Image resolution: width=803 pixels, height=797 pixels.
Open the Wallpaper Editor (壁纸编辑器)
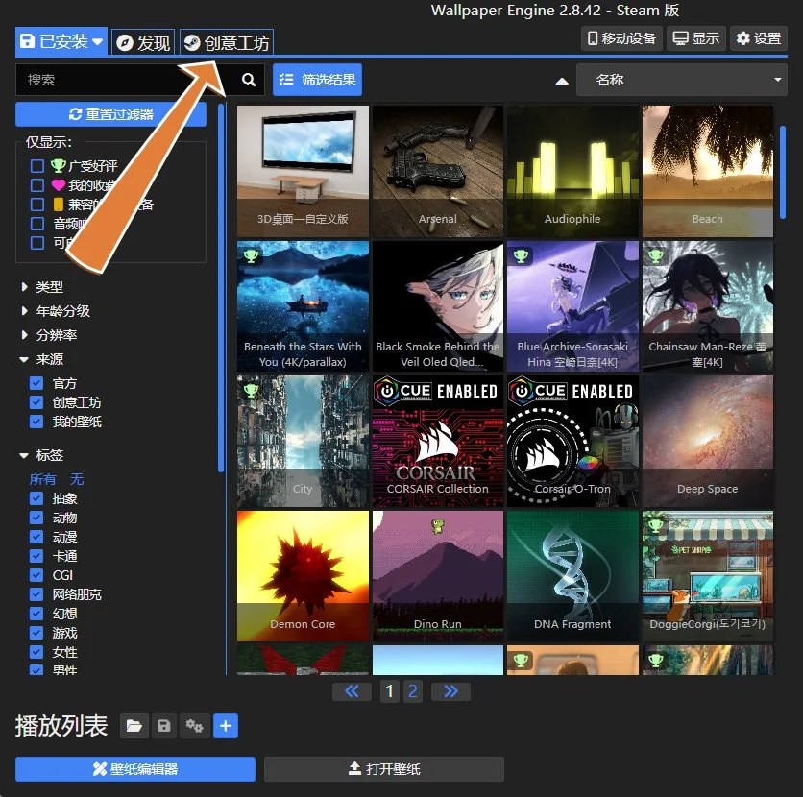[135, 769]
